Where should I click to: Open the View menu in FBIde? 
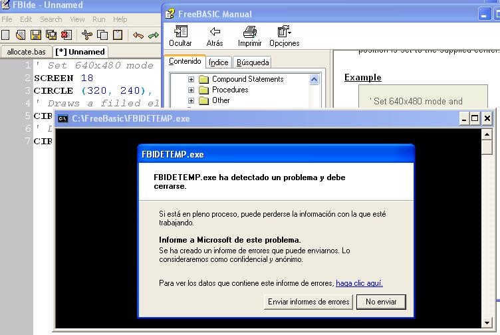click(77, 19)
